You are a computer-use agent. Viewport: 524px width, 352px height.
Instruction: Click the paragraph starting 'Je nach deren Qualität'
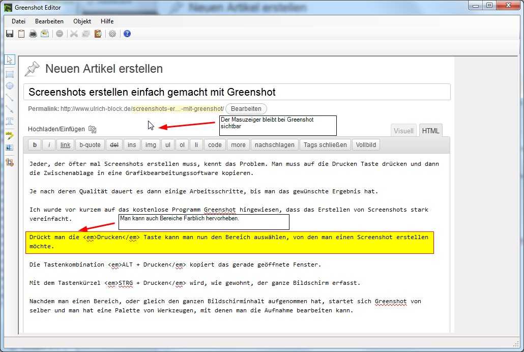(203, 191)
